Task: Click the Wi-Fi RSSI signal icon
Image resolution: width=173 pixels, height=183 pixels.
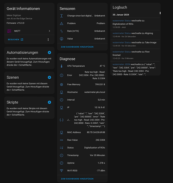Action: click(x=62, y=171)
